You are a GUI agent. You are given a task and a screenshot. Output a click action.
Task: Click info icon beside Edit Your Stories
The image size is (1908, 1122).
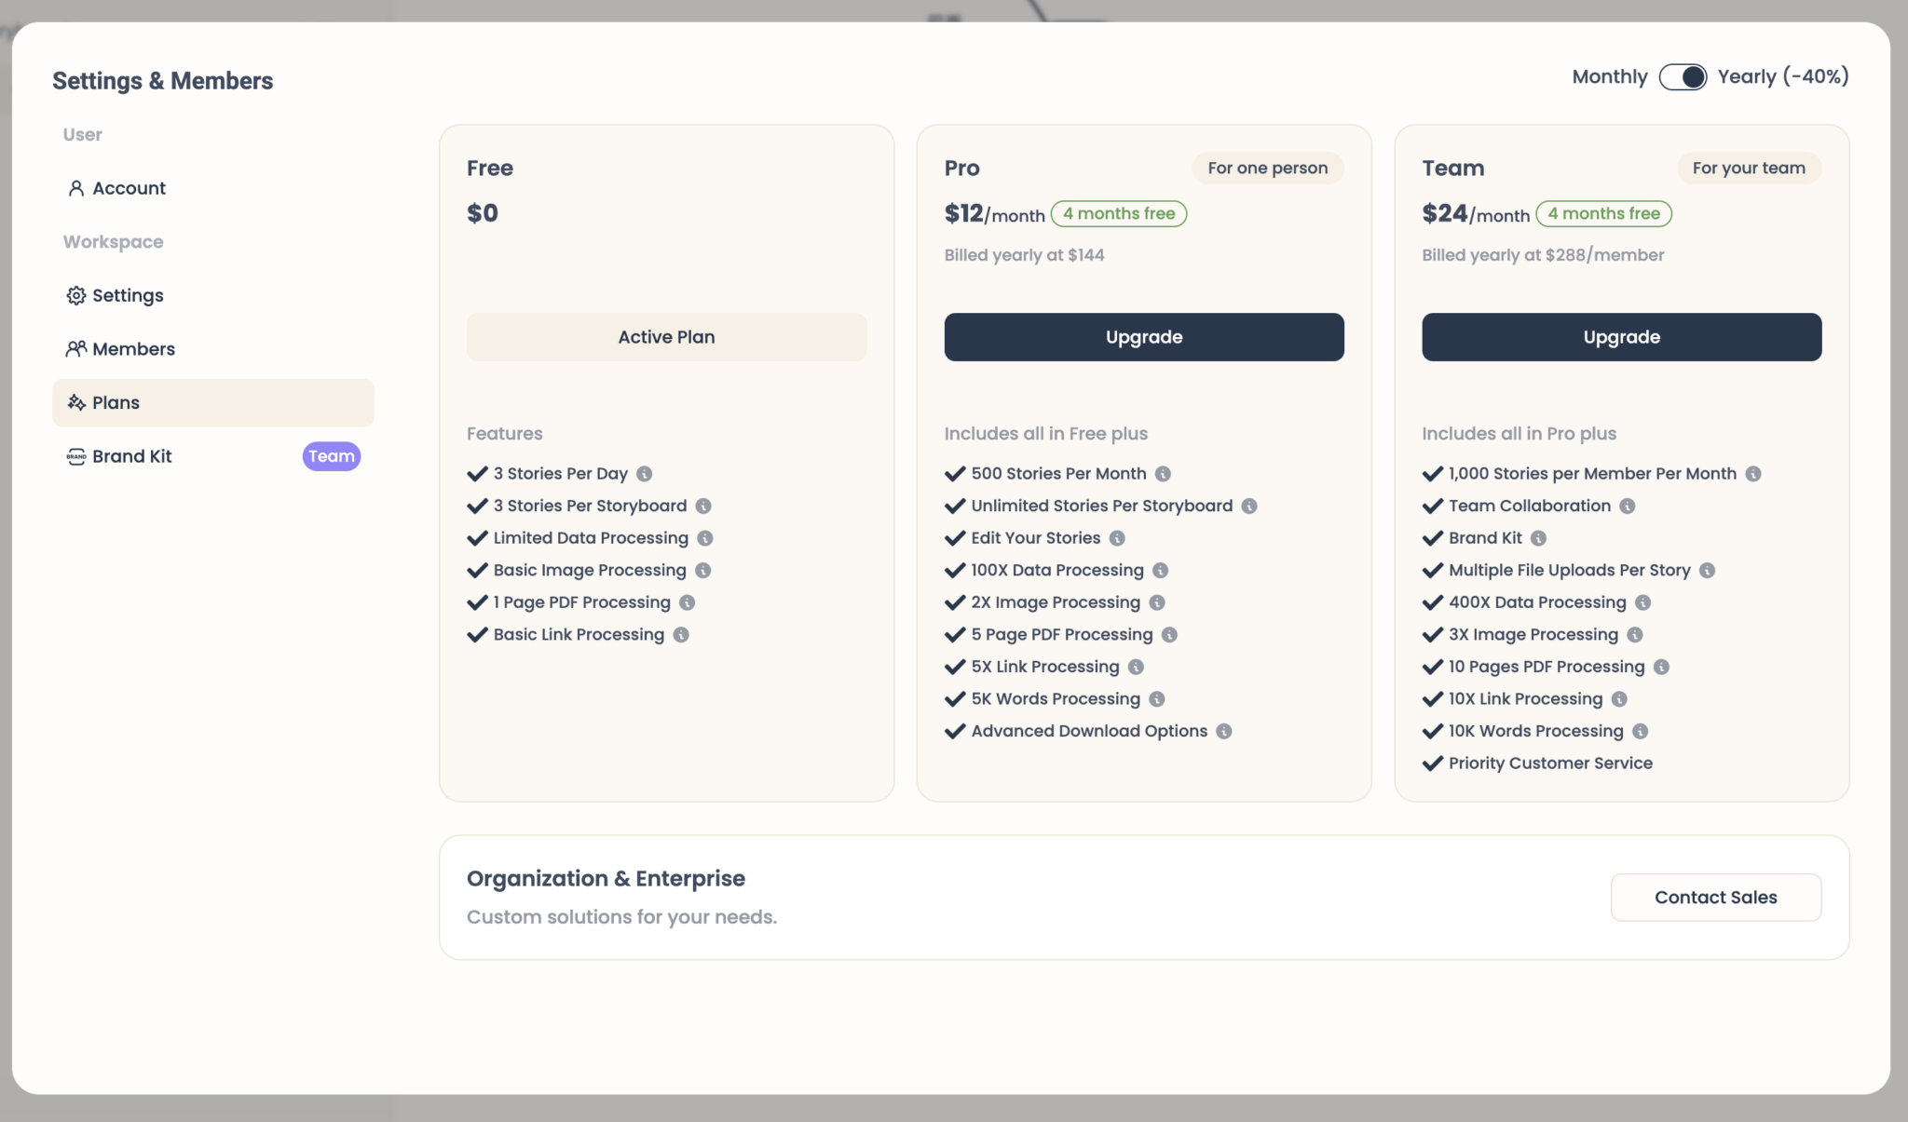point(1117,538)
